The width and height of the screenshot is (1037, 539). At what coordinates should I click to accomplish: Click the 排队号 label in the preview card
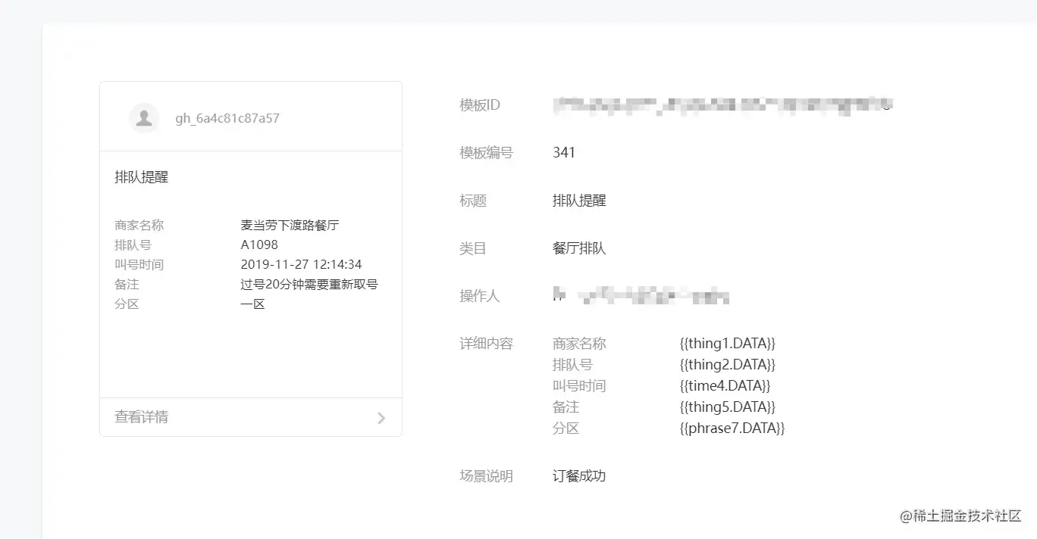133,245
